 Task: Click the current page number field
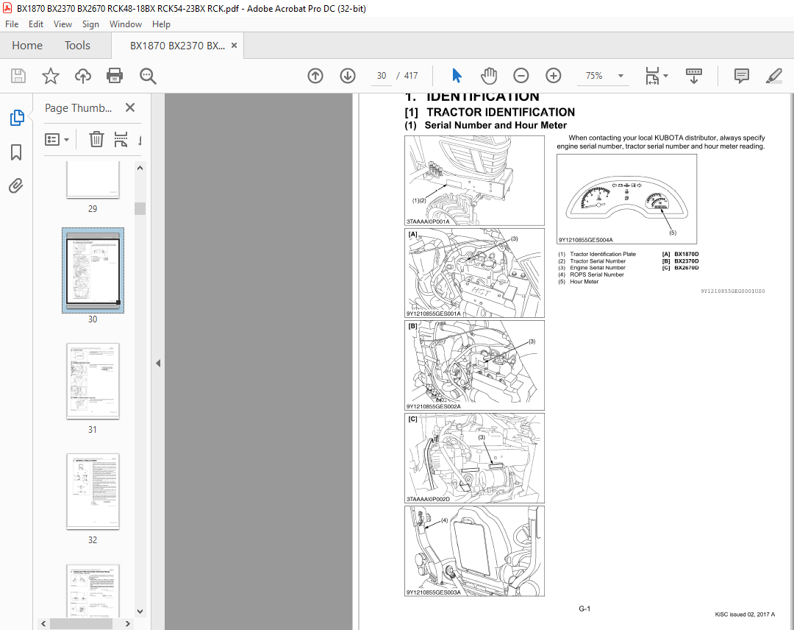(x=382, y=76)
